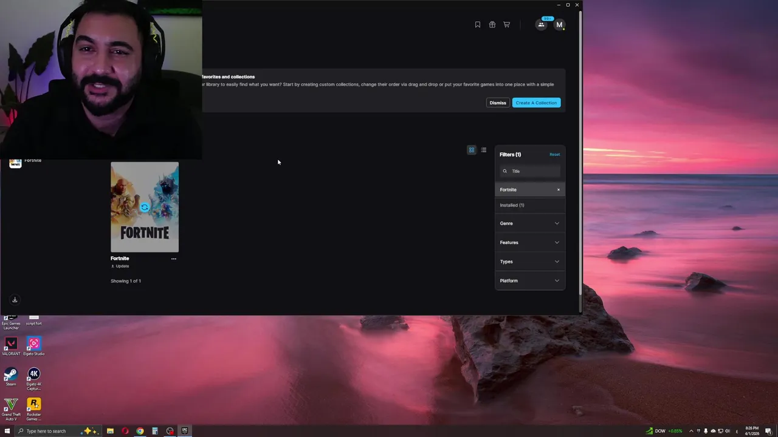Select Grand Theft Auto V desktop shortcut
The height and width of the screenshot is (437, 778).
tap(11, 410)
